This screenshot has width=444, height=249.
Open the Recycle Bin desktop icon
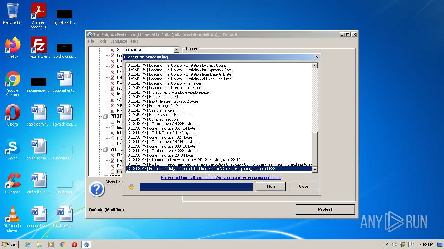pos(12,14)
